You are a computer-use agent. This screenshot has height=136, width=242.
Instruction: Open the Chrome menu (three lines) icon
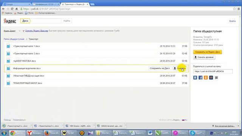239,9
